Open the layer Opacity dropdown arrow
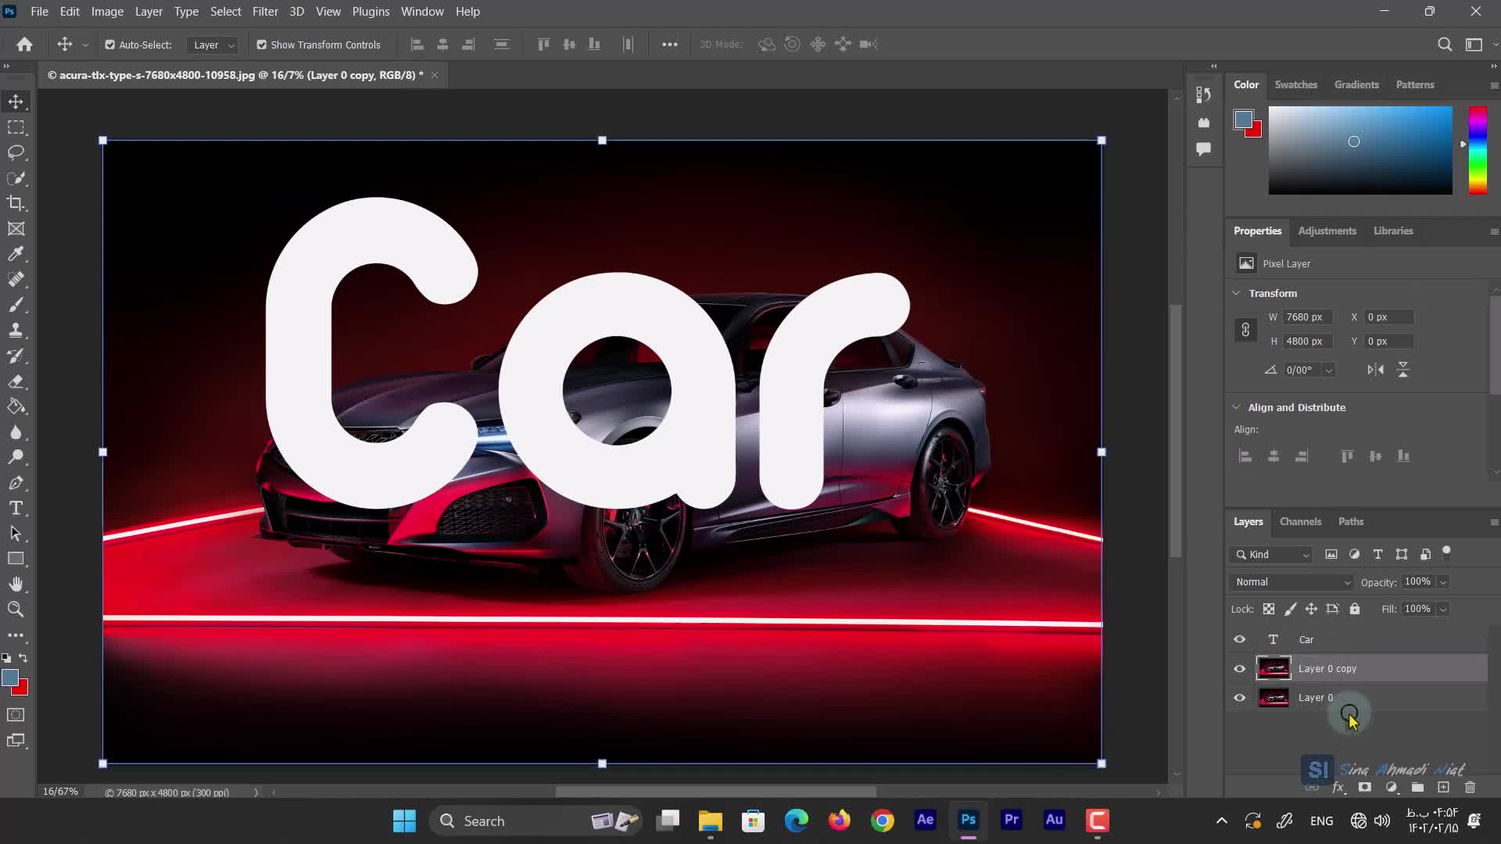 click(1443, 582)
